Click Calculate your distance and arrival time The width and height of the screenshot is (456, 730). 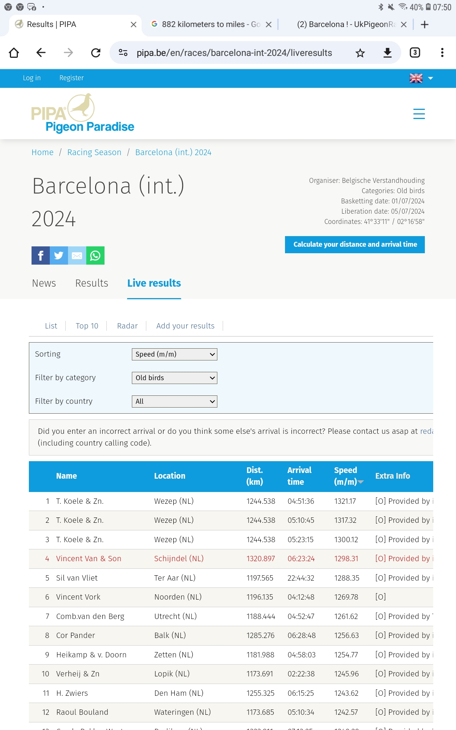355,244
